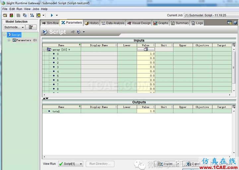The height and width of the screenshot is (170, 239).
Task: Click the yellow star new-job icon
Action: pos(39,15)
